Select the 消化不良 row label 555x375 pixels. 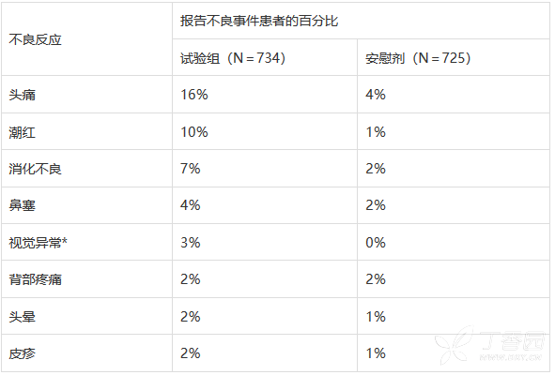(x=35, y=169)
